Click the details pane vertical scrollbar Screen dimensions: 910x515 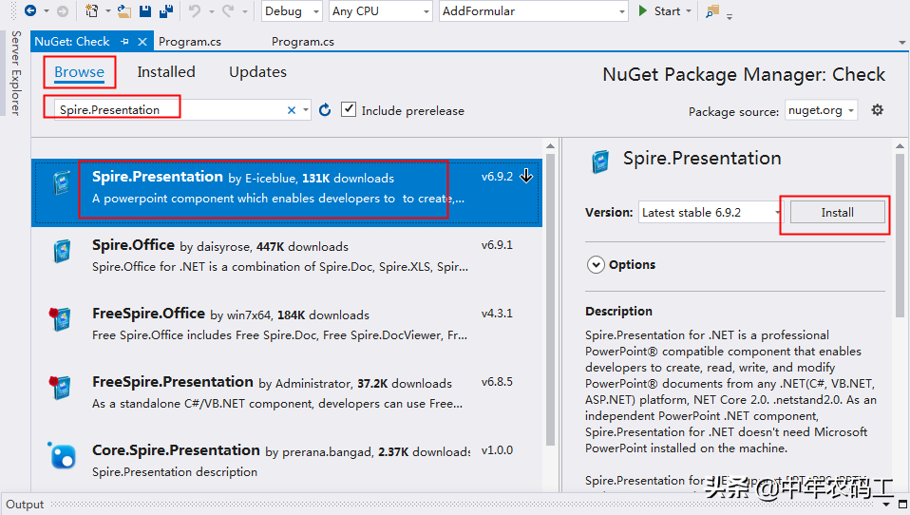900,235
